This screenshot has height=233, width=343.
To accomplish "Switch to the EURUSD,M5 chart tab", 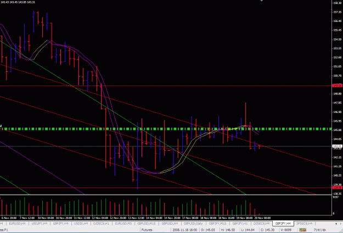I will [x=123, y=224].
